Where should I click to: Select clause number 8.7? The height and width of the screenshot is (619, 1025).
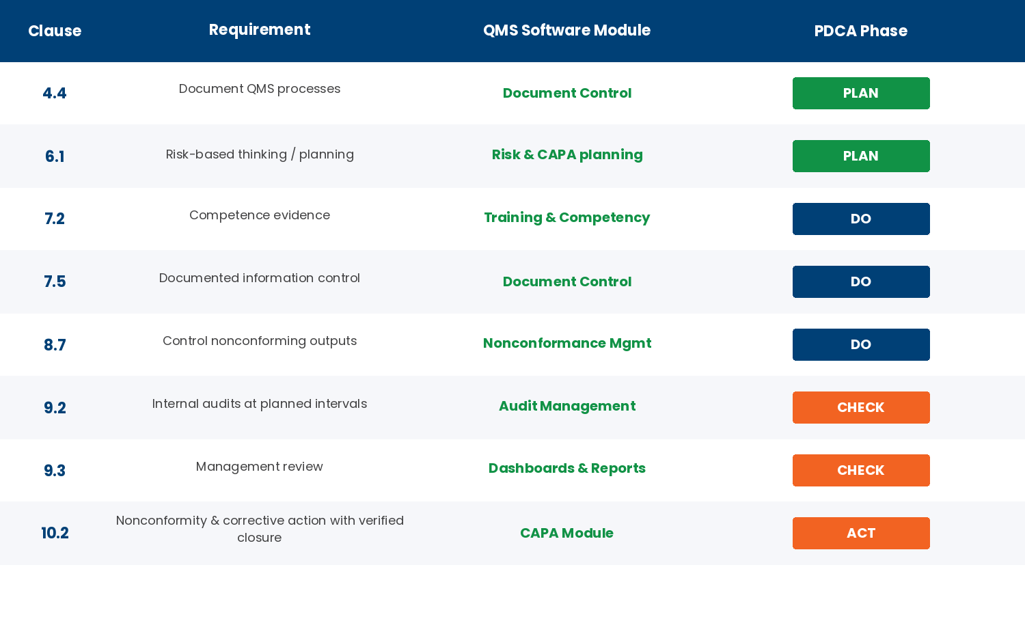click(55, 345)
